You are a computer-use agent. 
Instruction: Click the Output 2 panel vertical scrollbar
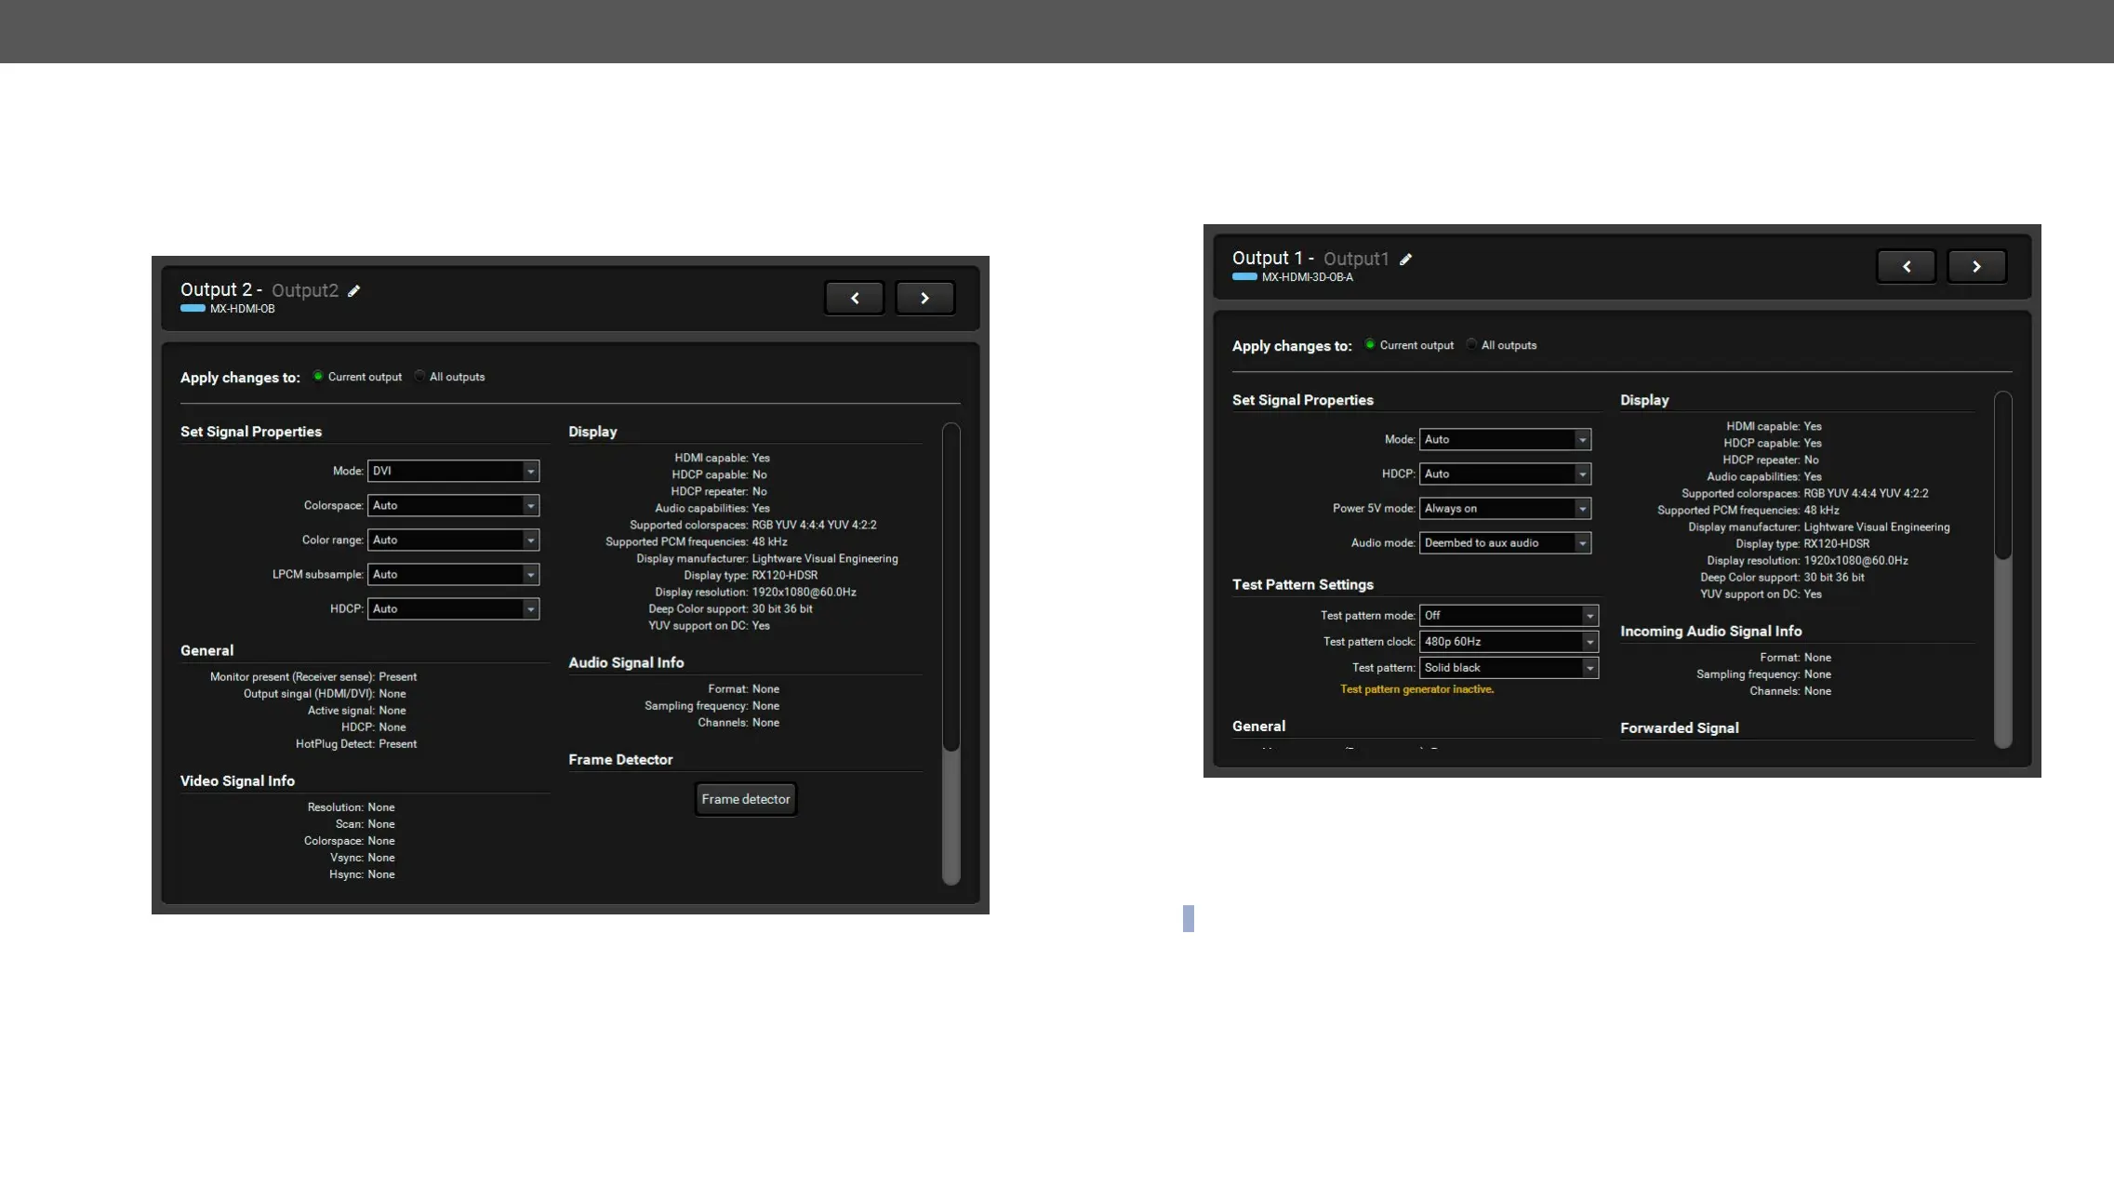pos(951,588)
